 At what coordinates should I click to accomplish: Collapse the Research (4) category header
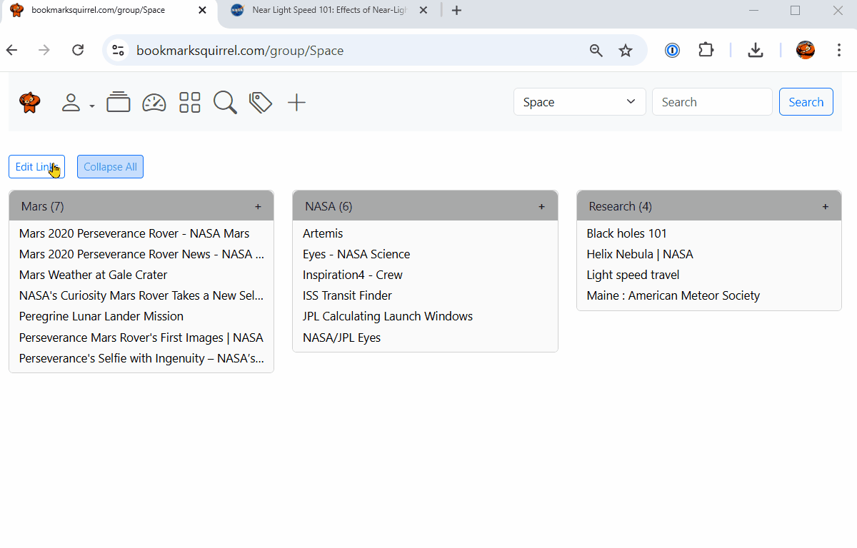click(709, 206)
